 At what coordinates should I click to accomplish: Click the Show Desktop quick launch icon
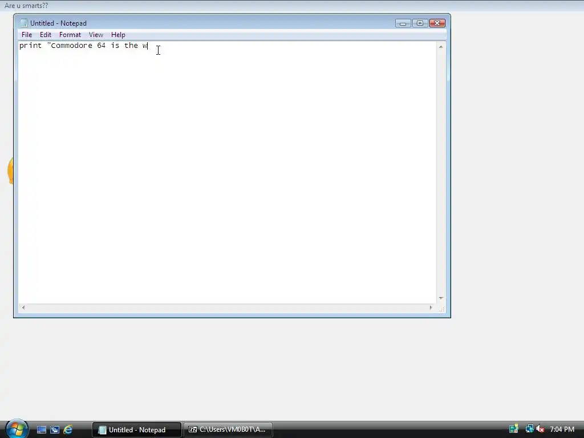coord(41,430)
